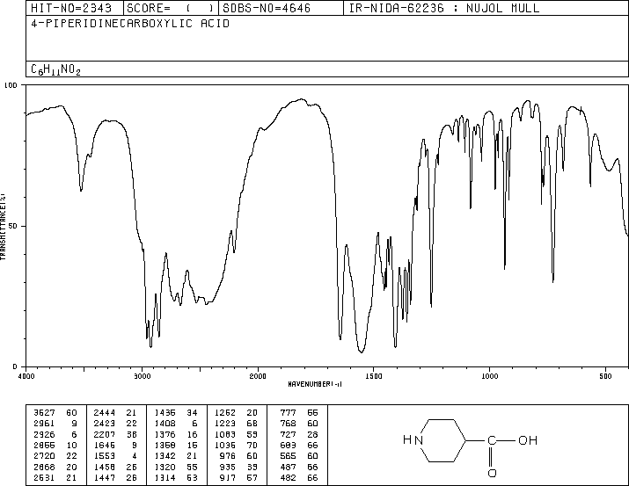Click the 777 peak entry
Image resolution: width=629 pixels, height=486 pixels.
coord(299,412)
